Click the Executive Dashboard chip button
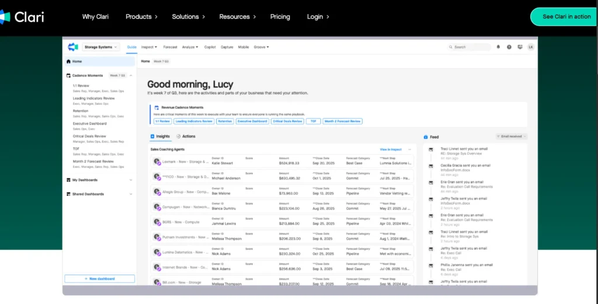The height and width of the screenshot is (304, 598). (252, 121)
